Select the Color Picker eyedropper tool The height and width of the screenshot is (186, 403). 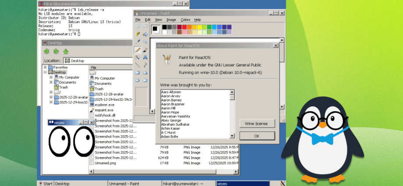click(138, 42)
